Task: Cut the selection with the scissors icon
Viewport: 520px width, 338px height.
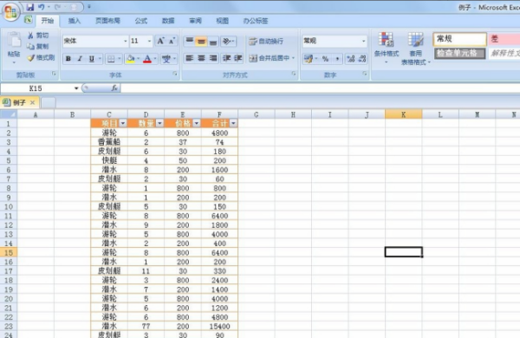Action: [x=38, y=36]
